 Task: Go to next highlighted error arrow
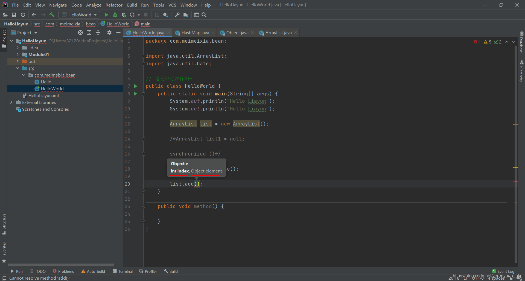click(514, 42)
